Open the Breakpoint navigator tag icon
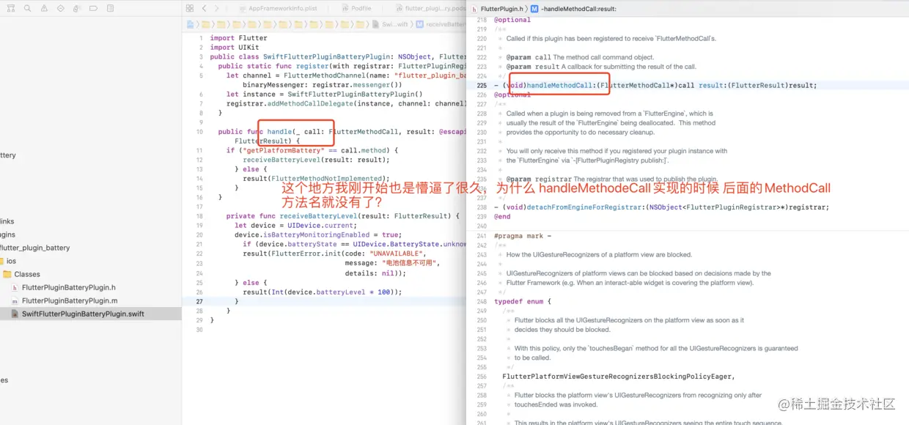 coord(94,8)
